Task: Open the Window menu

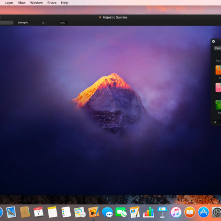Action: pyautogui.click(x=36, y=3)
